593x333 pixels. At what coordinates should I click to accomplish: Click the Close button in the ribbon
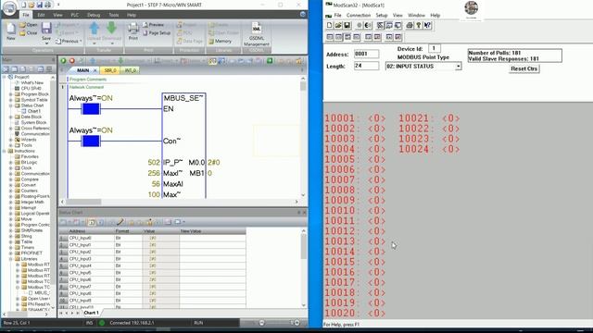click(29, 33)
